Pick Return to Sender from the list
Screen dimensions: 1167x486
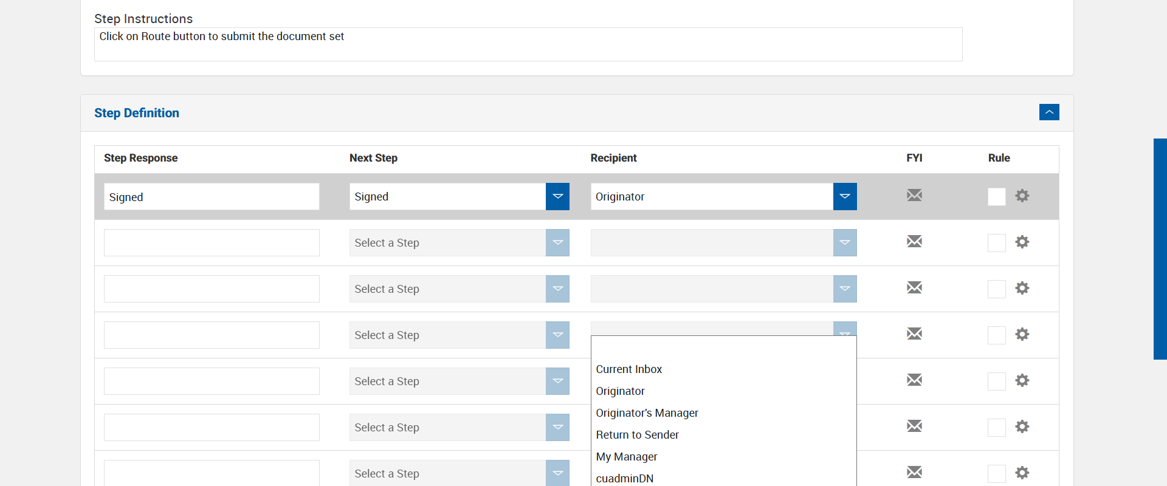click(637, 435)
